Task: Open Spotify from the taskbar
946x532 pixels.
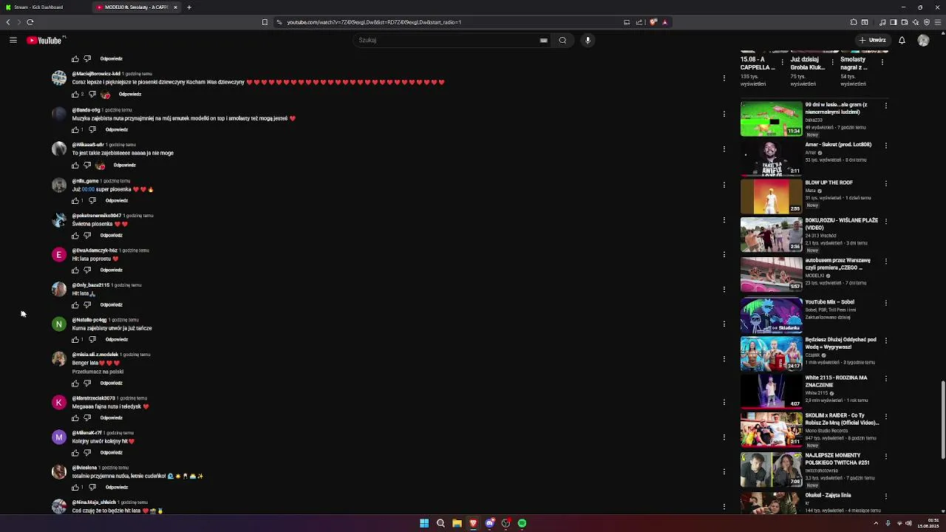Action: 522,523
